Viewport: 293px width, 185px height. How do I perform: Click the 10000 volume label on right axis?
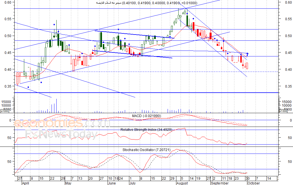287,105
